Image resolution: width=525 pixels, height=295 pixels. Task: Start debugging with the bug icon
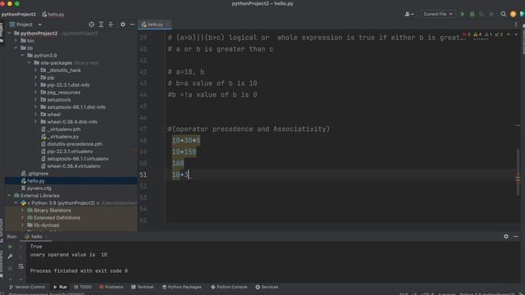point(472,15)
